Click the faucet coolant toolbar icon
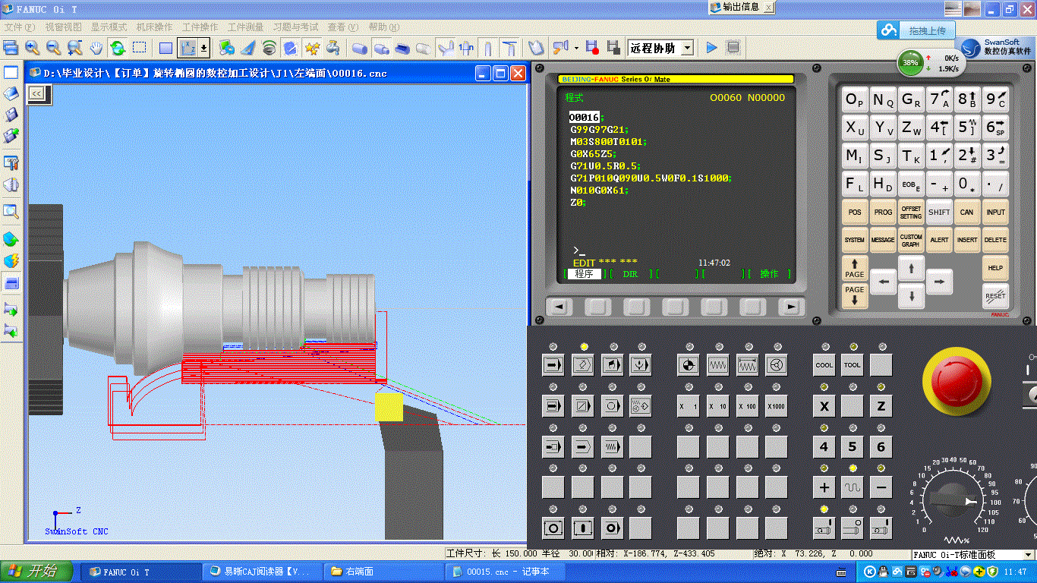 click(333, 48)
